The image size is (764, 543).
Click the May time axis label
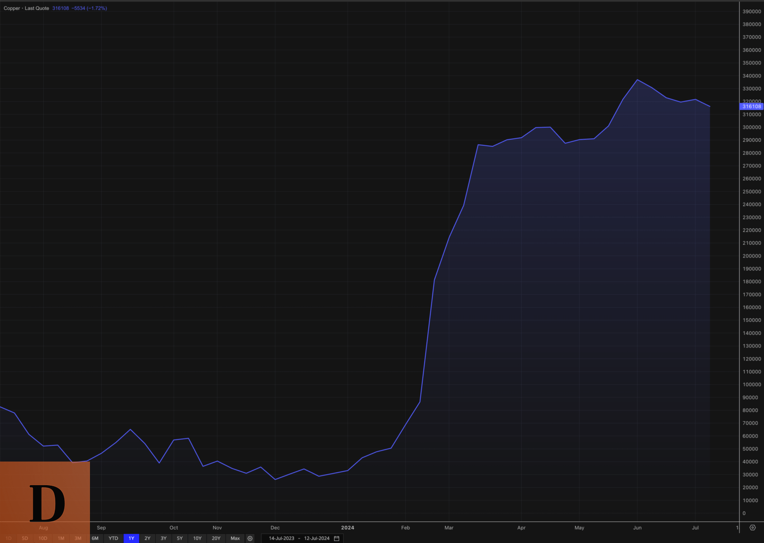pyautogui.click(x=580, y=528)
